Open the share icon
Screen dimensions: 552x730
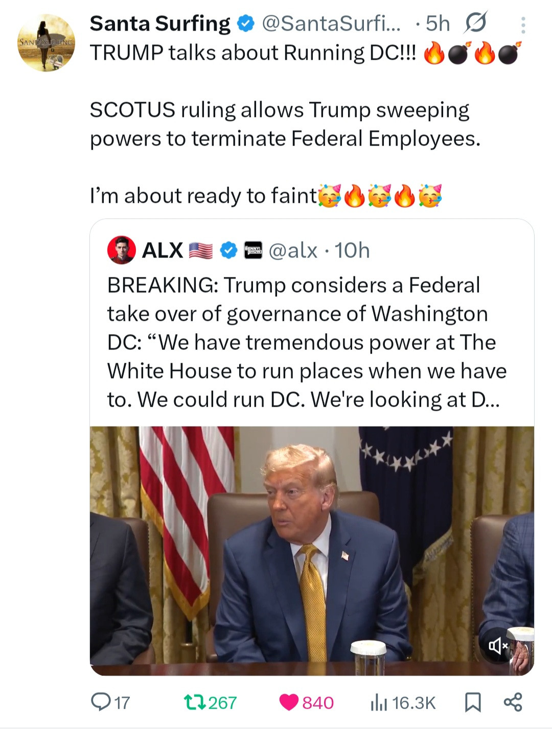click(x=513, y=702)
